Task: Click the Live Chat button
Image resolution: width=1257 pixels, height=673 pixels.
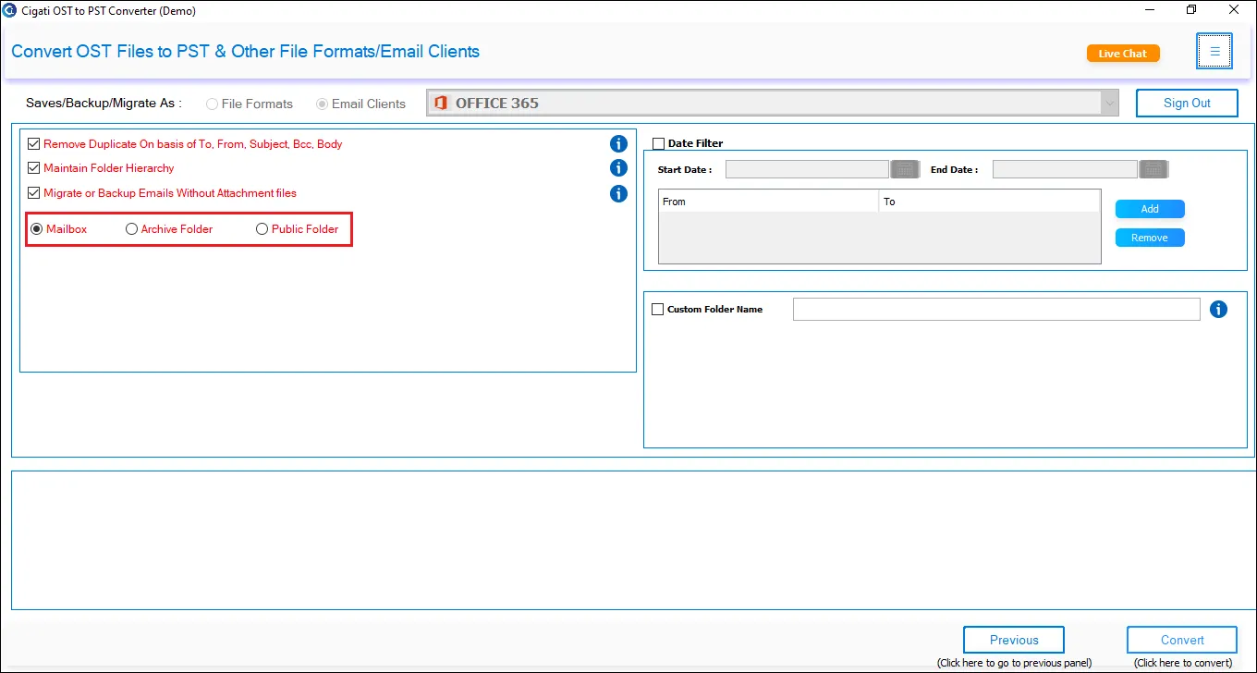Action: (x=1123, y=54)
